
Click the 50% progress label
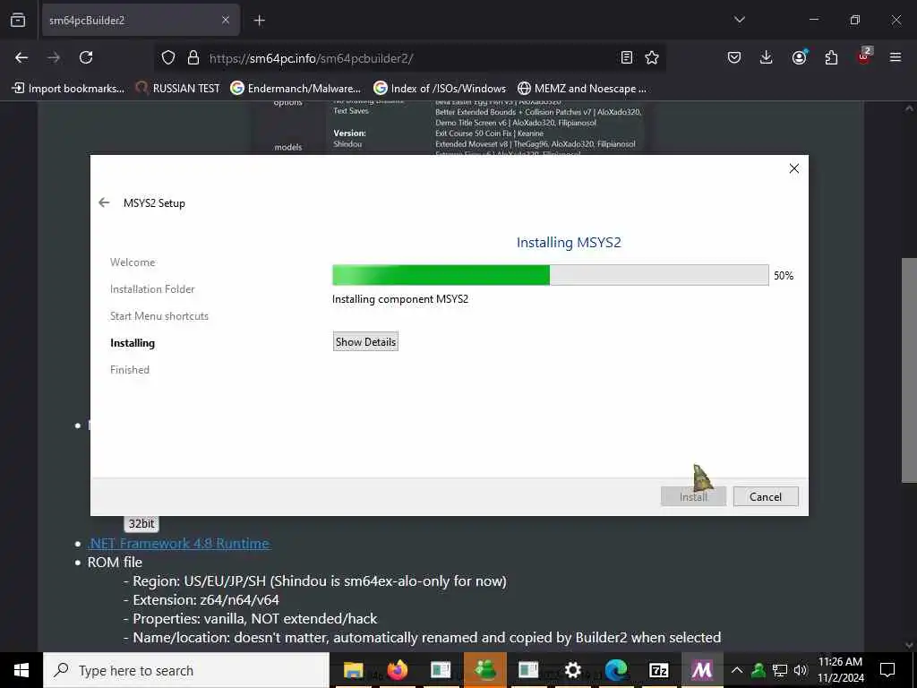point(784,276)
